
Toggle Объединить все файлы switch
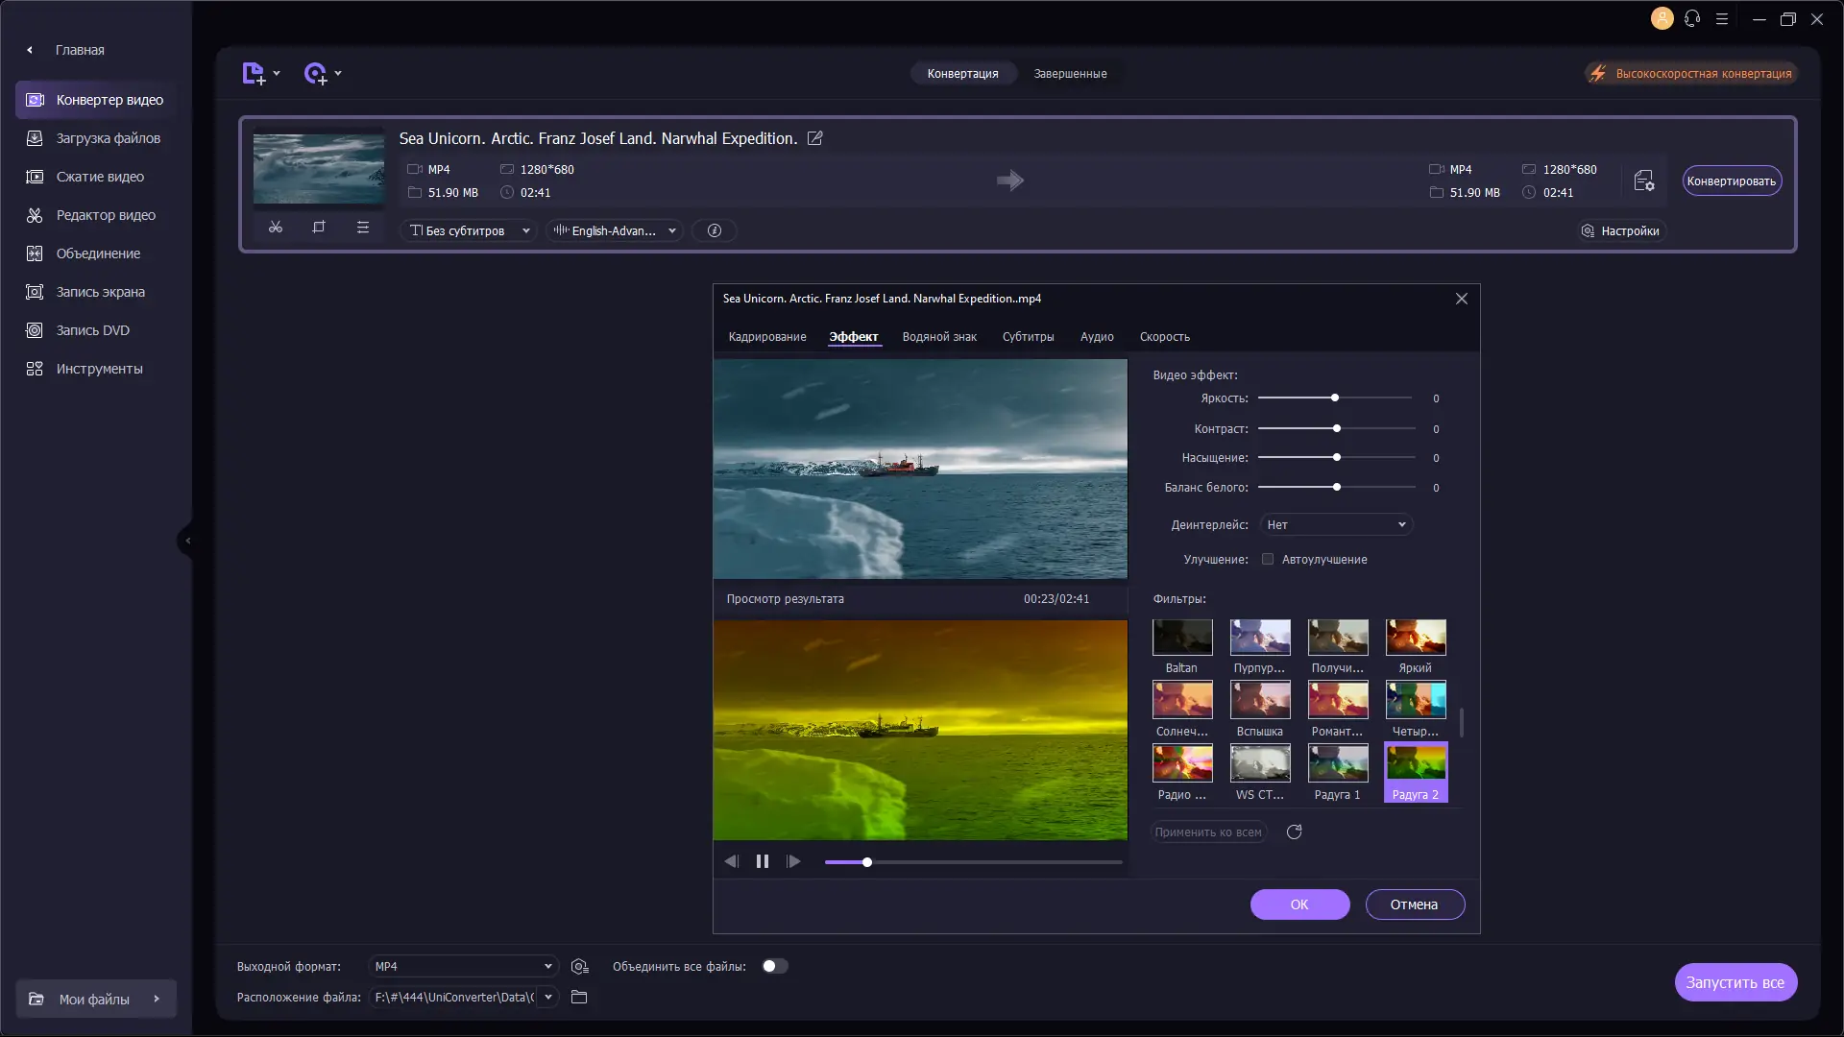point(775,966)
